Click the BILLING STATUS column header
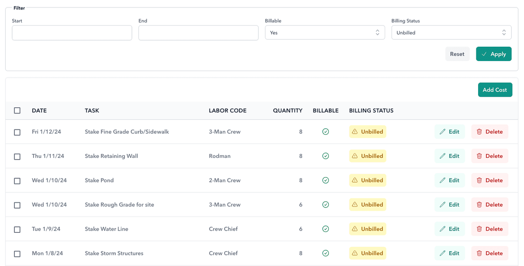This screenshot has width=524, height=266. coord(371,110)
